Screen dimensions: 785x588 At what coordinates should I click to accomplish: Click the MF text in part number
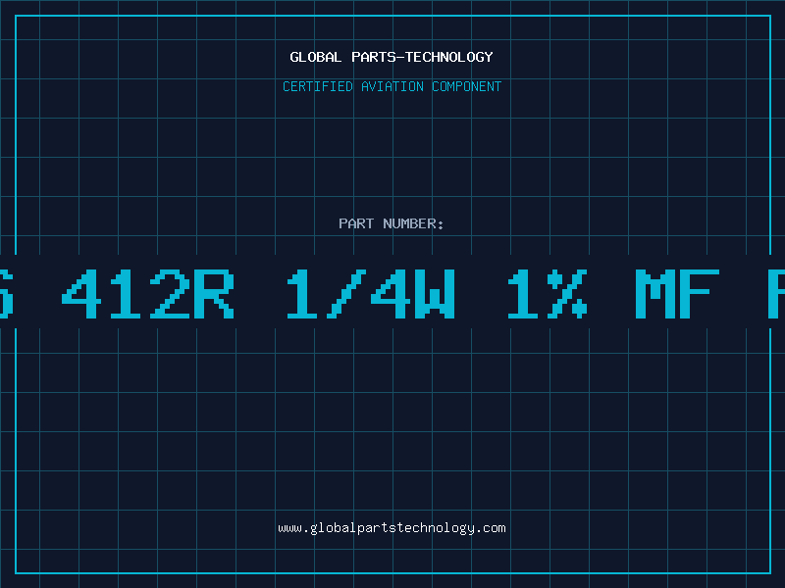(x=677, y=293)
